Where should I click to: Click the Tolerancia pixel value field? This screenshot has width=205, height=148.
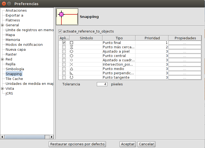(102, 84)
